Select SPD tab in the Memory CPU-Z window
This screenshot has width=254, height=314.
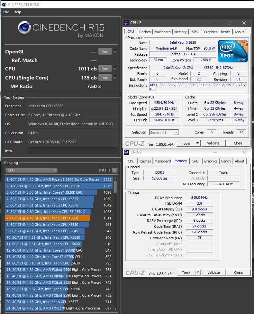tap(195, 161)
